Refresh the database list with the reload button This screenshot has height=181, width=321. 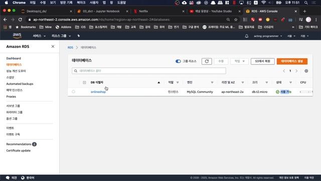(x=207, y=61)
